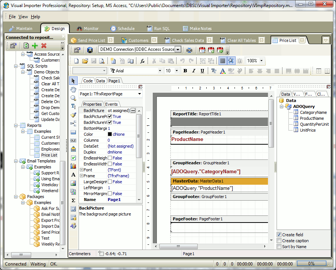Insert the Sum sigma tool
Screen dimensions: 336x270
pos(73,200)
